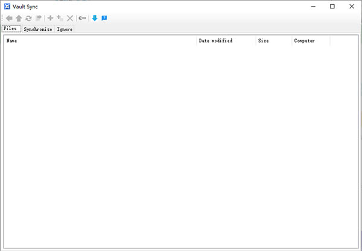Maximize the Vault Sync window
Viewport: 362px width, 251px height.
coord(332,7)
